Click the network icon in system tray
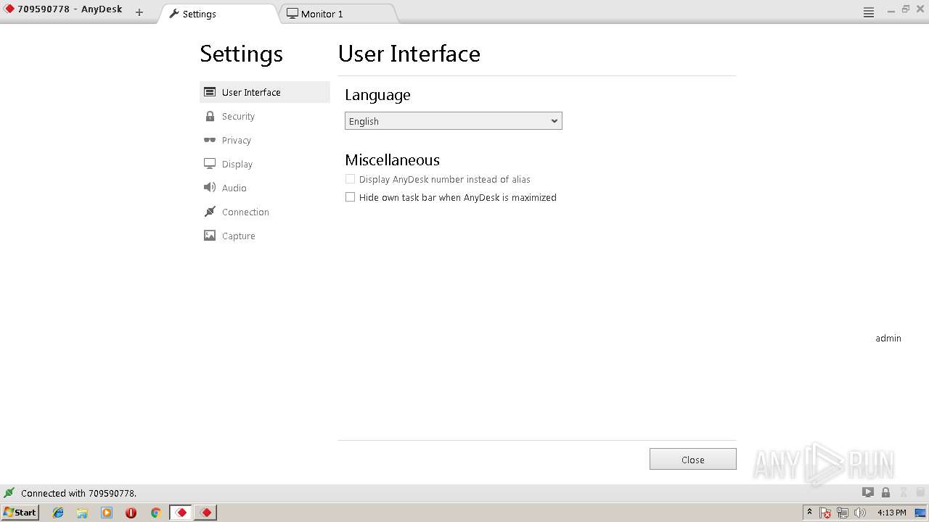The width and height of the screenshot is (929, 522). point(843,513)
